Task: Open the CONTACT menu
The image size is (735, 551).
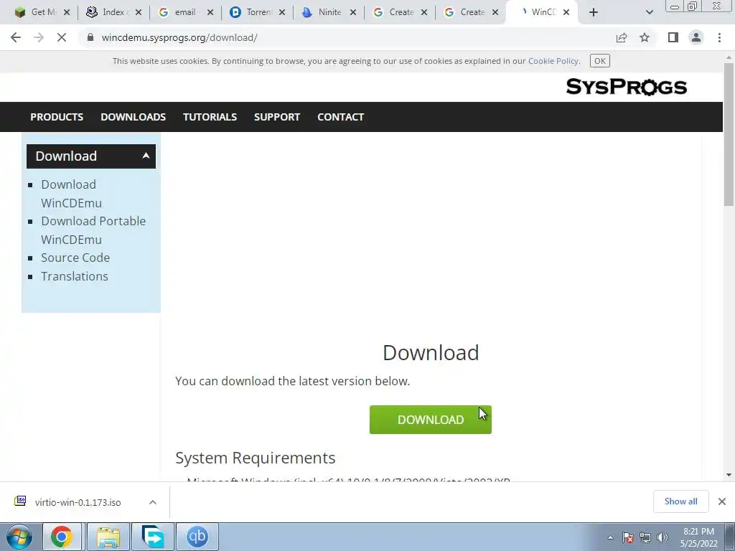Action: pyautogui.click(x=341, y=117)
